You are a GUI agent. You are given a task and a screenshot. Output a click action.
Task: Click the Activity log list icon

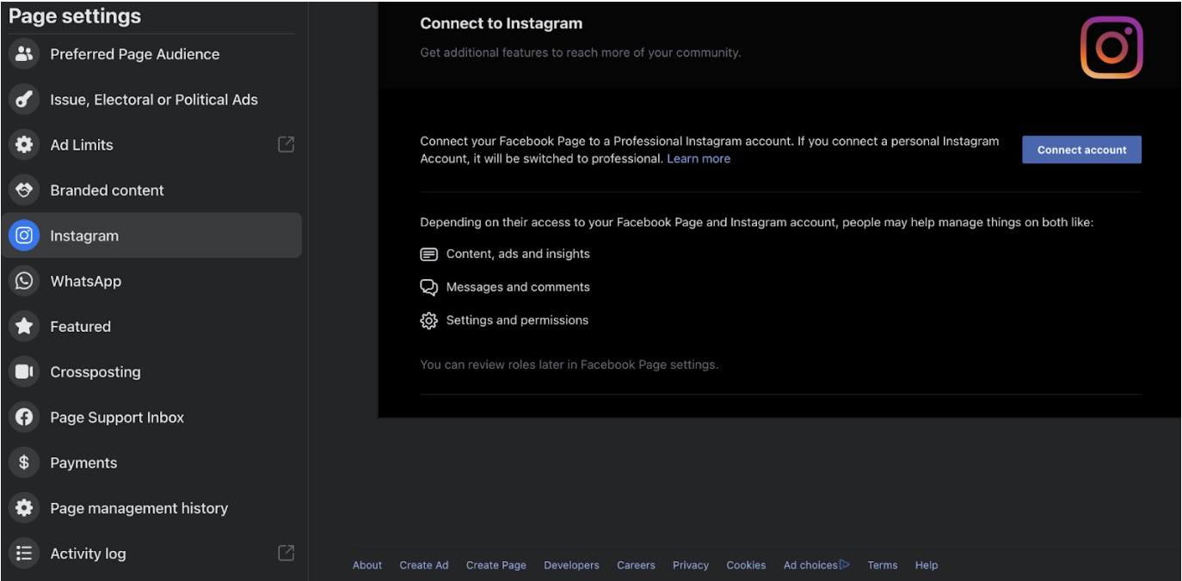(x=24, y=553)
